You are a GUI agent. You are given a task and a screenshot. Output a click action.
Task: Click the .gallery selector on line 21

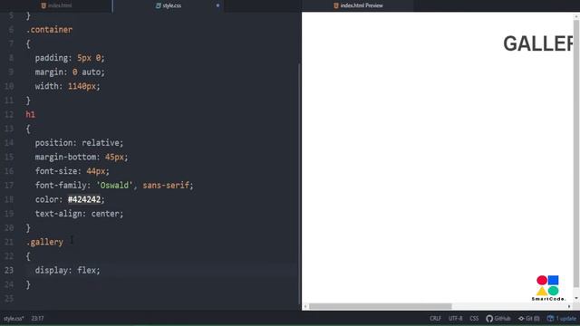(44, 242)
